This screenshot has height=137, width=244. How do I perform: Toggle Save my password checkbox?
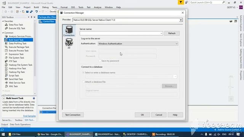point(100,61)
